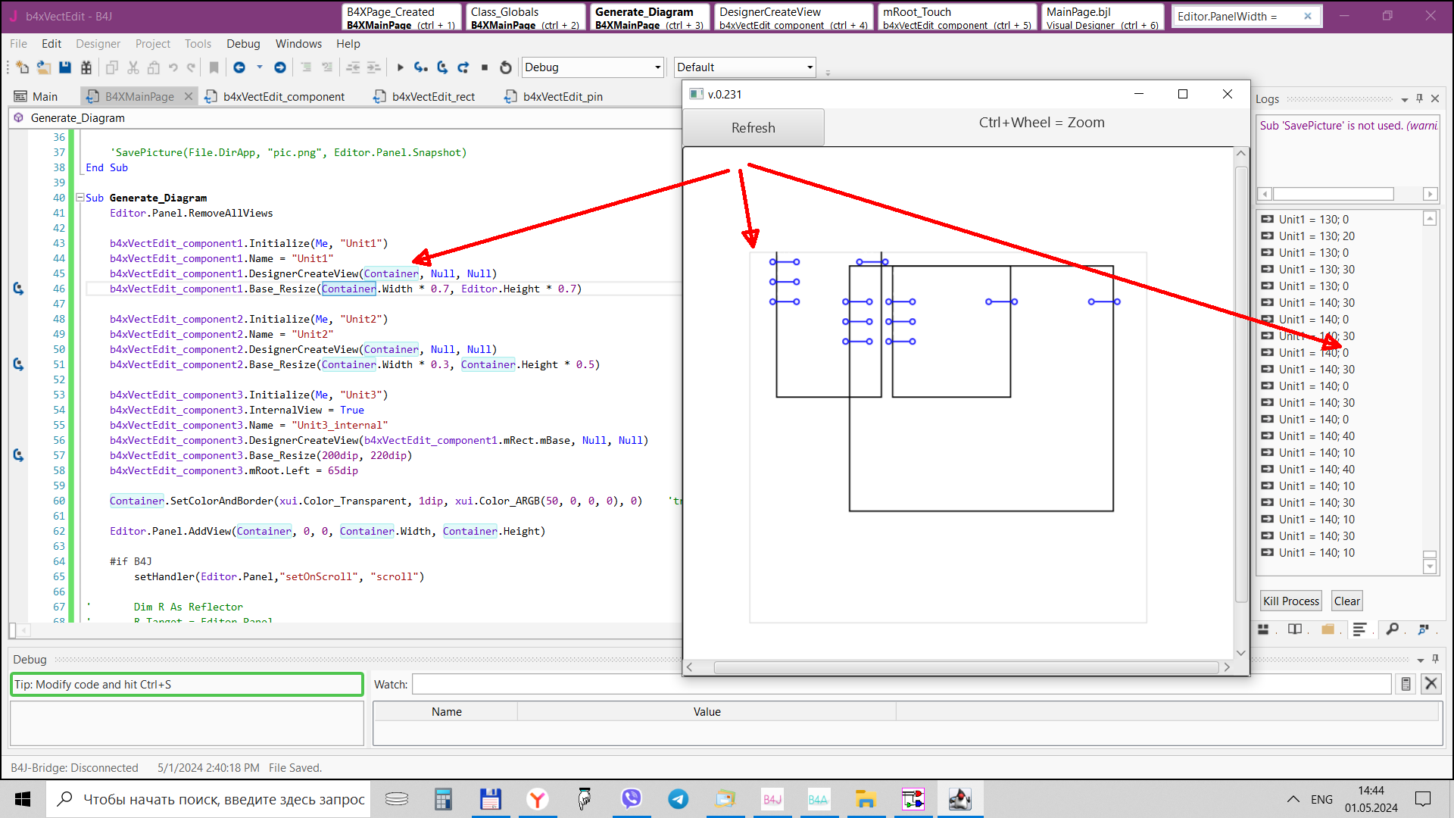Viewport: 1454px width, 818px height.
Task: Clear the logs with Clear button
Action: [x=1347, y=601]
